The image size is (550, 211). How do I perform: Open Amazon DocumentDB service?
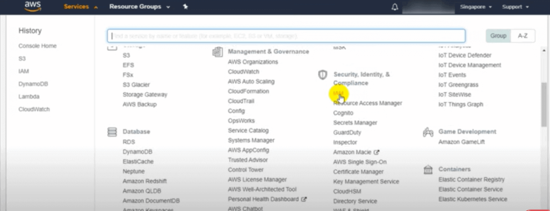pos(151,201)
